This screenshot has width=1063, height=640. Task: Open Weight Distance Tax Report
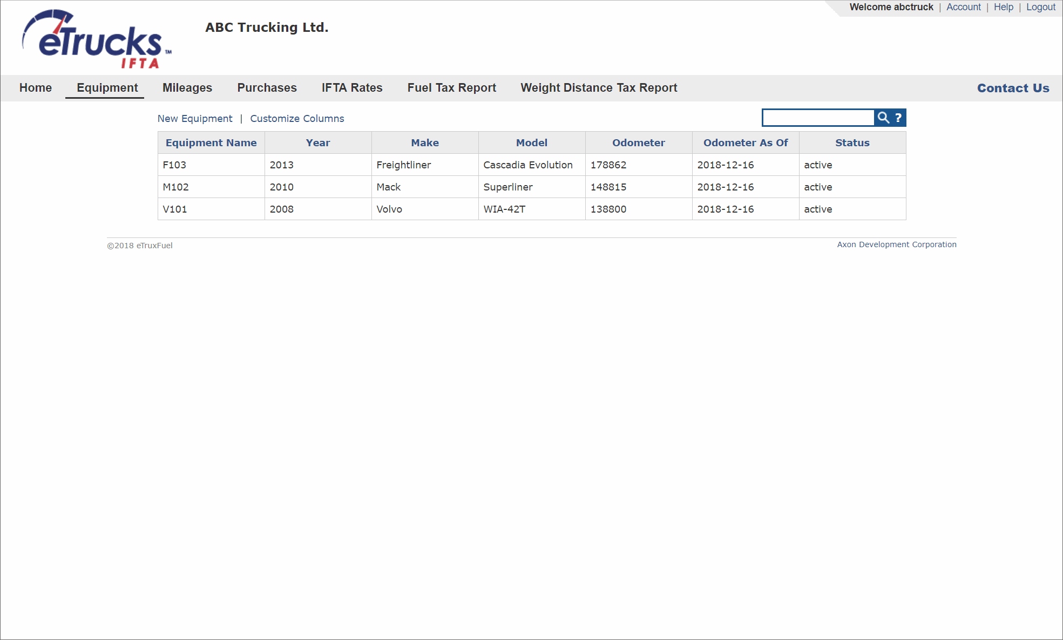coord(599,88)
